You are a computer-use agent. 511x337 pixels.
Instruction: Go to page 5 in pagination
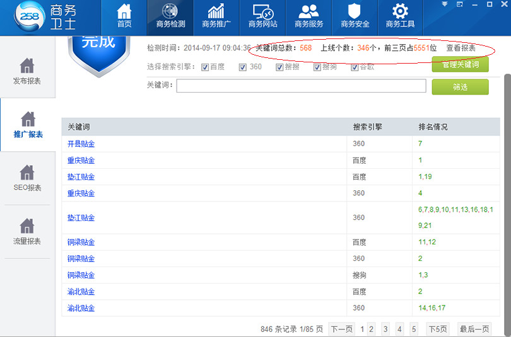(414, 329)
